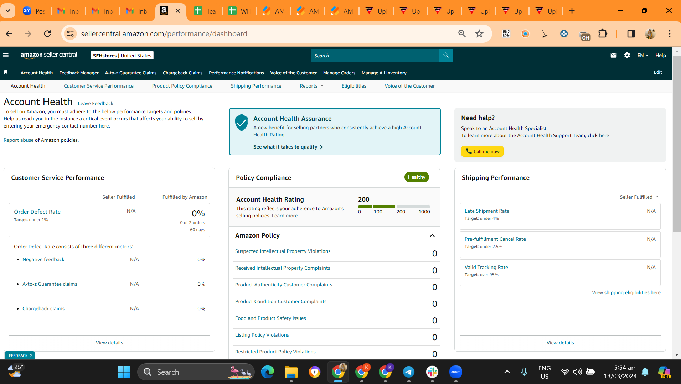The width and height of the screenshot is (681, 384).
Task: Click View details under Customer Service Performance
Action: point(109,343)
